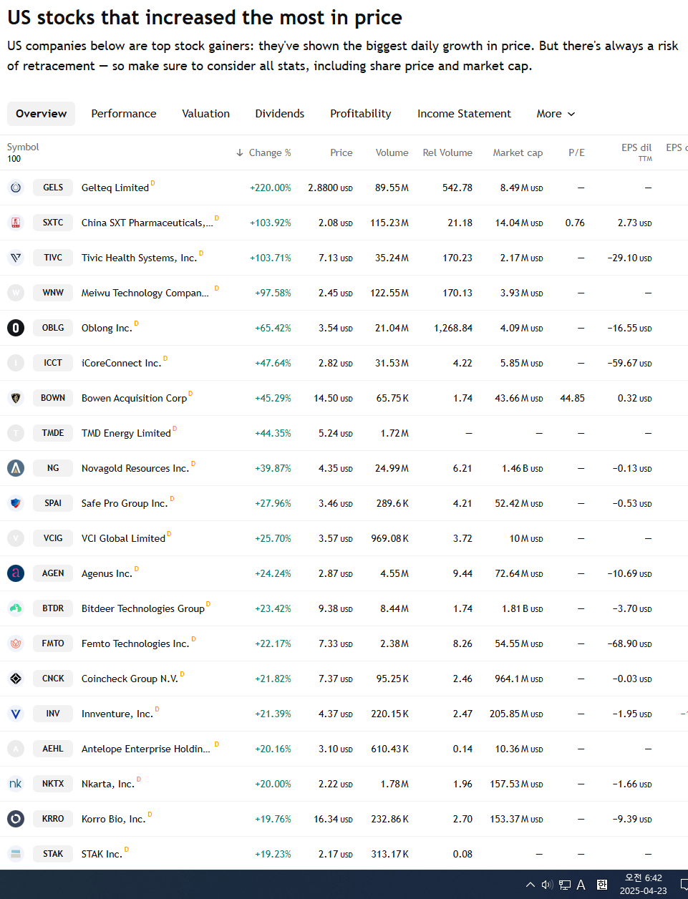Click the STAK company logo icon
This screenshot has height=899, width=688.
point(16,854)
